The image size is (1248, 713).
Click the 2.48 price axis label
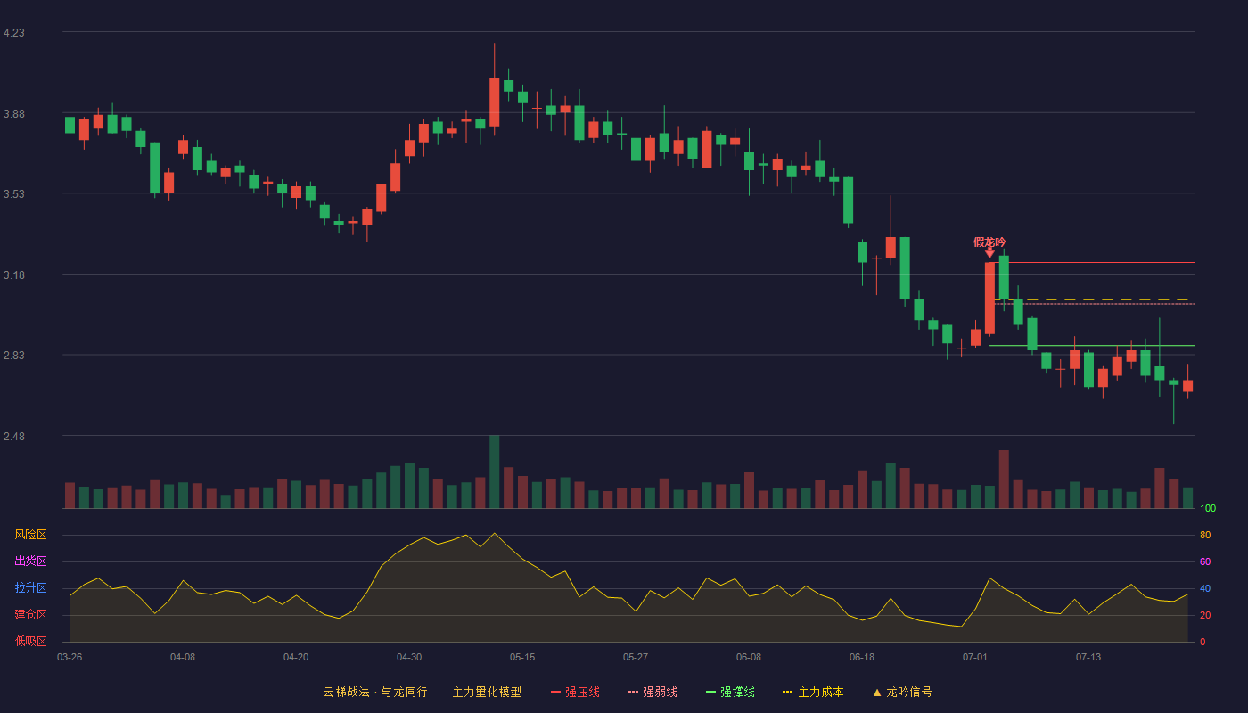[x=14, y=437]
